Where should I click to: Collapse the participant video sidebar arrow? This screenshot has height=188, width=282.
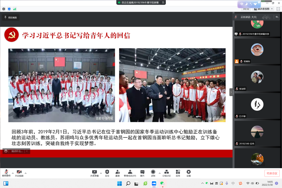tap(231, 92)
